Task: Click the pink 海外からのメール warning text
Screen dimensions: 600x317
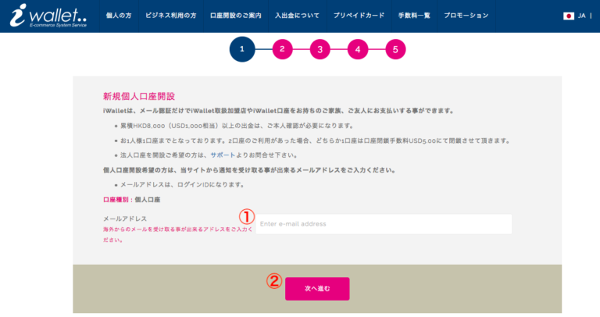Action: coord(177,235)
